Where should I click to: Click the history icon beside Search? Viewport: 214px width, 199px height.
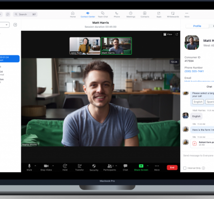8,14
